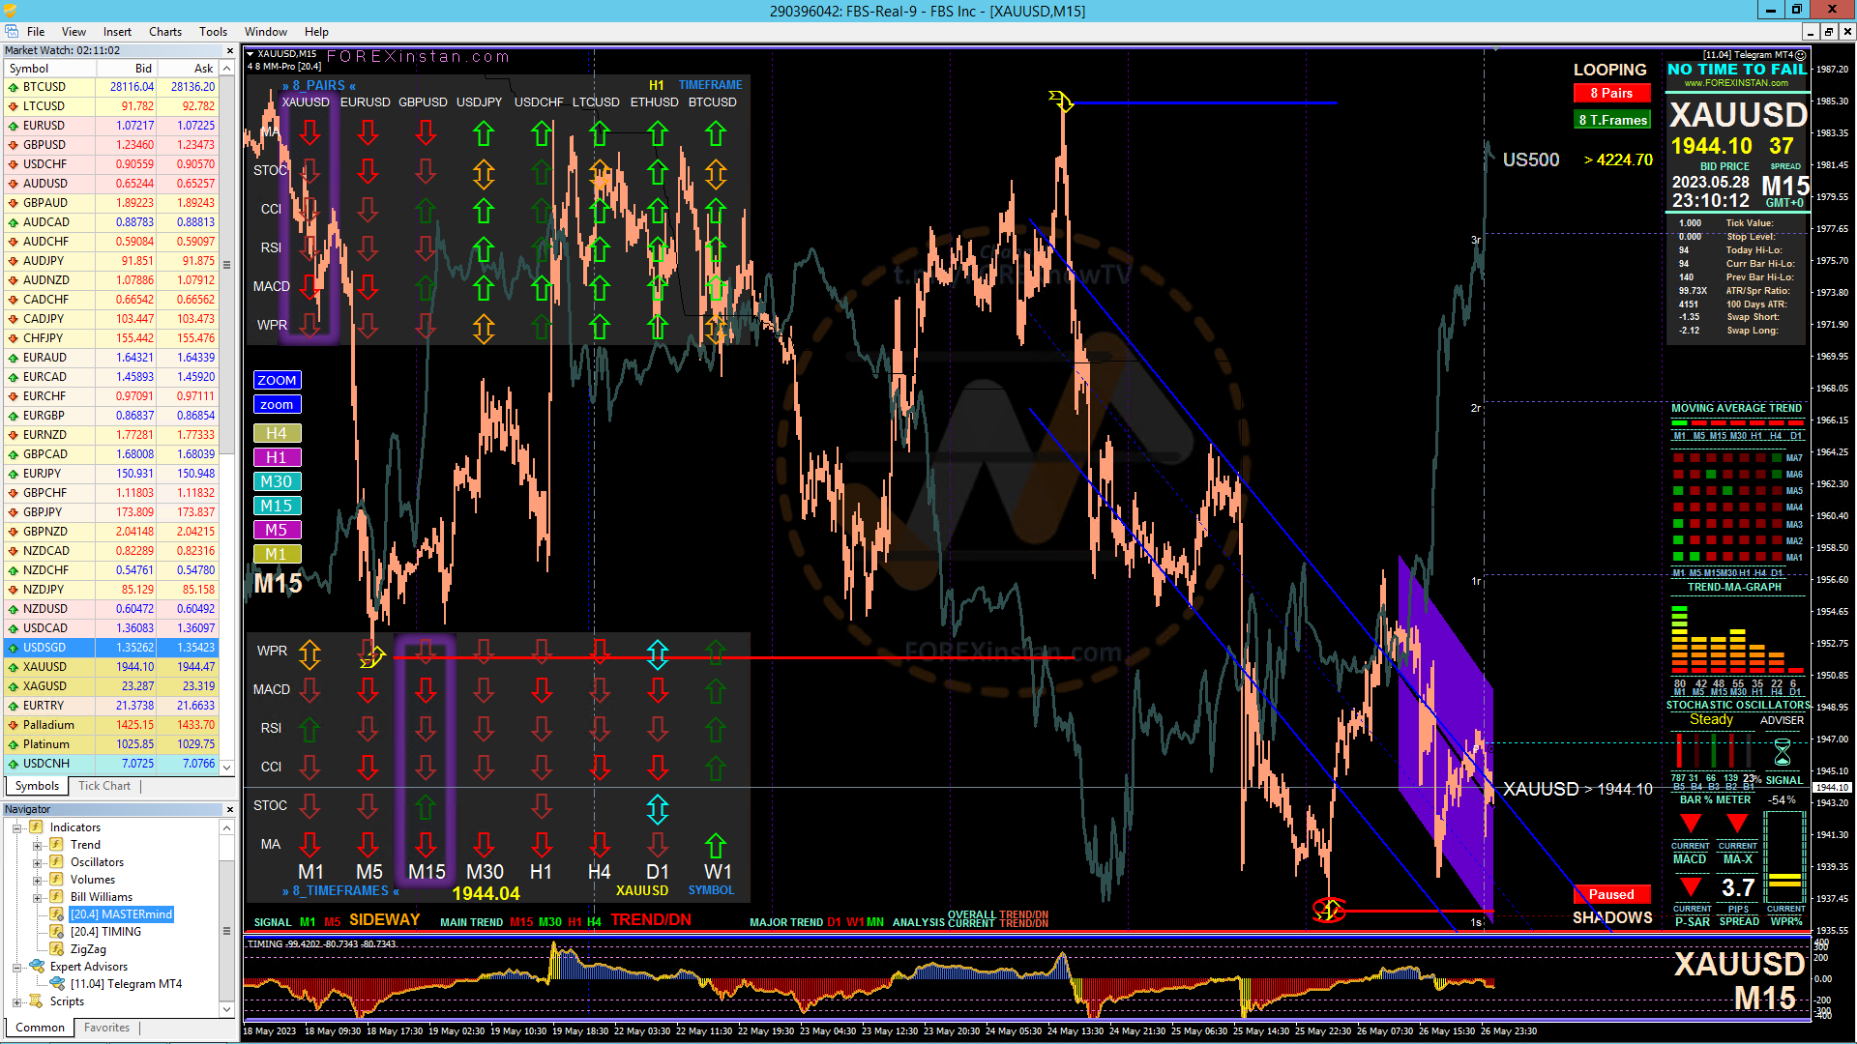Expand the Volumes folder
The width and height of the screenshot is (1857, 1044).
[37, 880]
